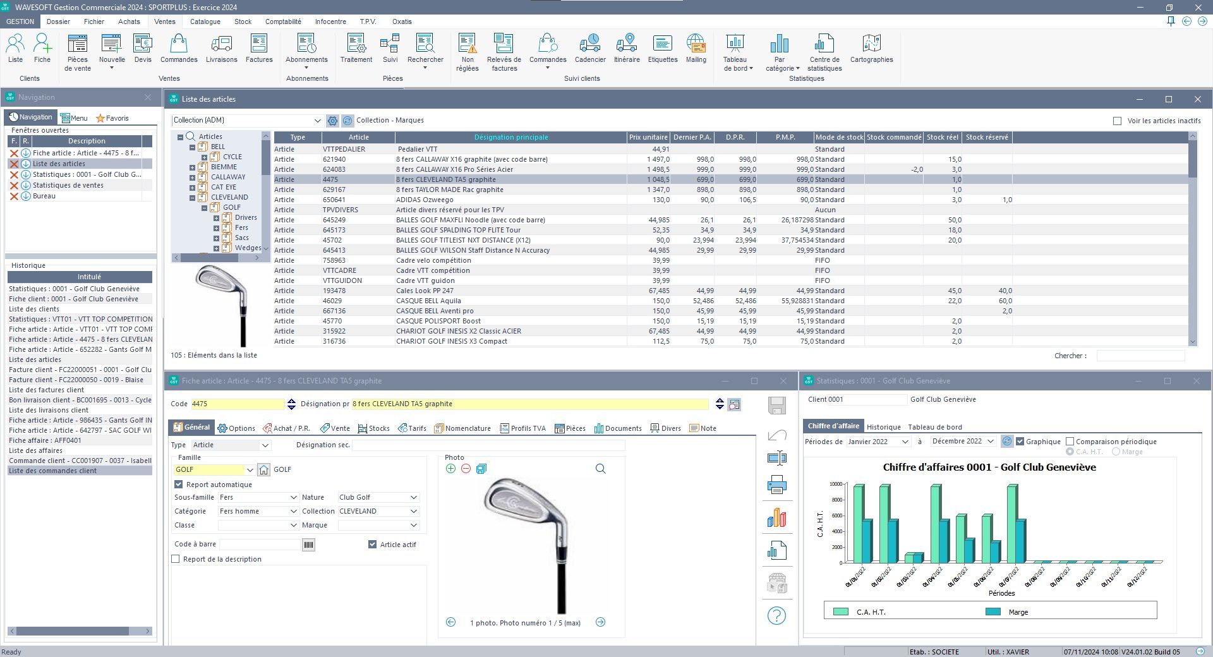The width and height of the screenshot is (1213, 657).
Task: Remove photo with red minus icon
Action: 466,469
